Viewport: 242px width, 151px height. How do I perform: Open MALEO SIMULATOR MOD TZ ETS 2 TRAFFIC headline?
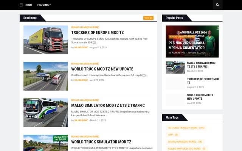pos(108,105)
